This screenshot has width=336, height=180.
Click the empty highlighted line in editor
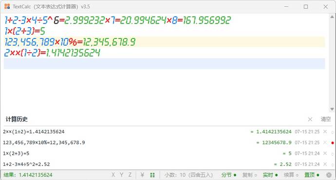click(165, 64)
